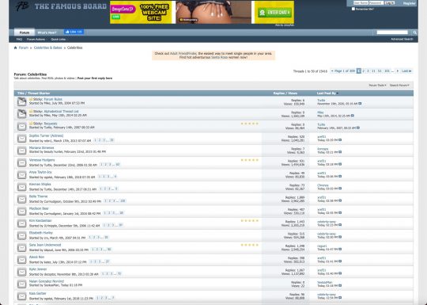427x305 pixels.
Task: Click the search text field
Action: click(392, 32)
